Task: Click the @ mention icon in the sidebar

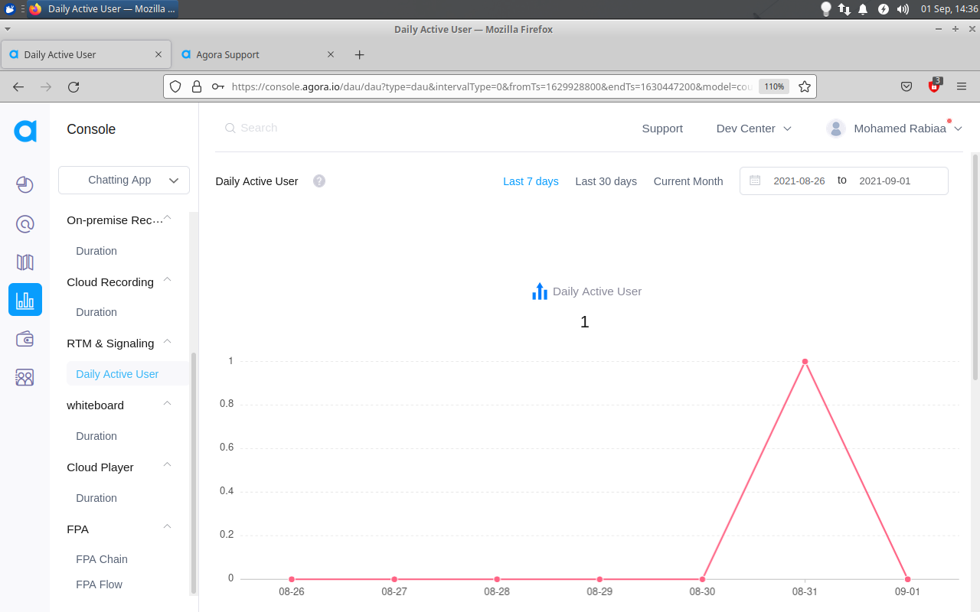Action: [24, 223]
